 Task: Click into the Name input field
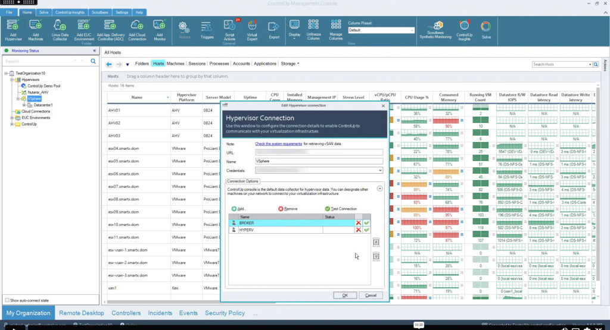point(318,161)
